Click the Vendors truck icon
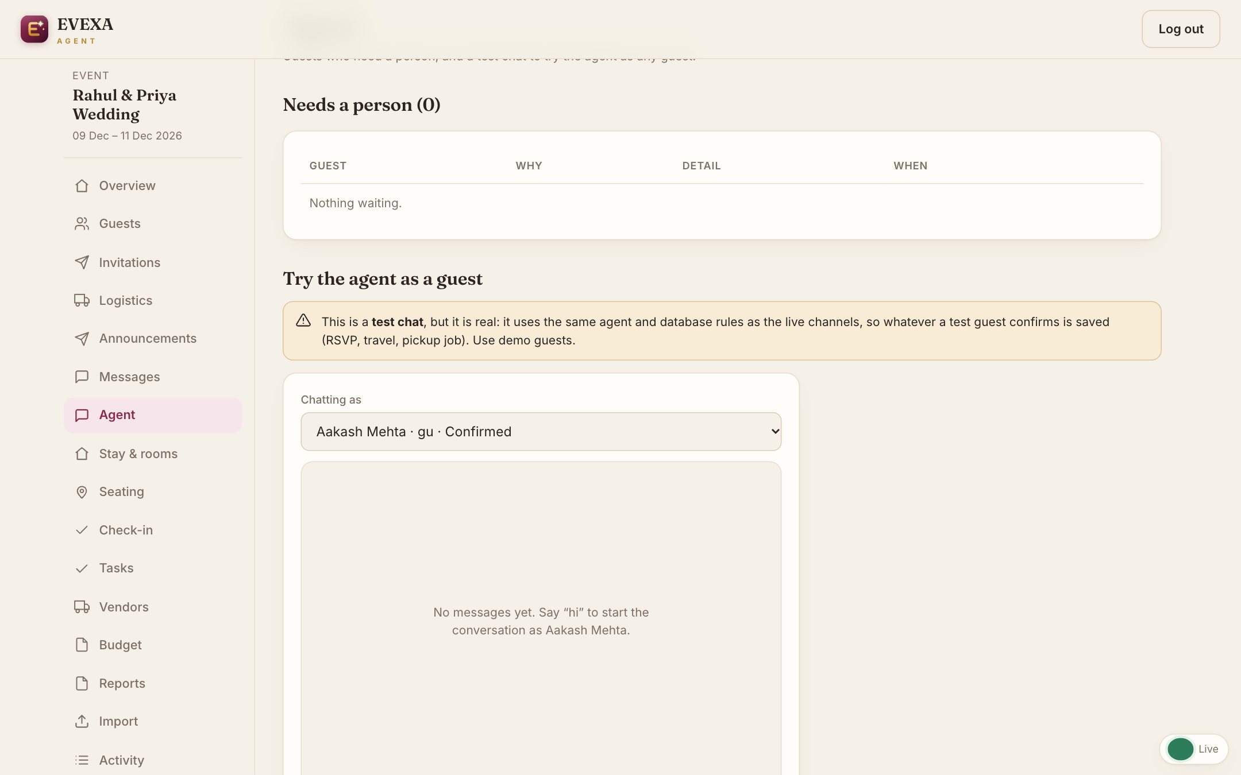 82,607
